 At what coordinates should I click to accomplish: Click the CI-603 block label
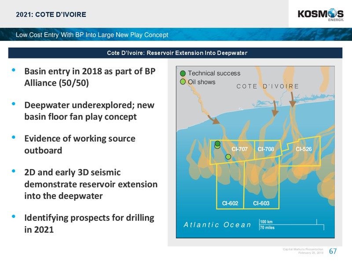261,203
